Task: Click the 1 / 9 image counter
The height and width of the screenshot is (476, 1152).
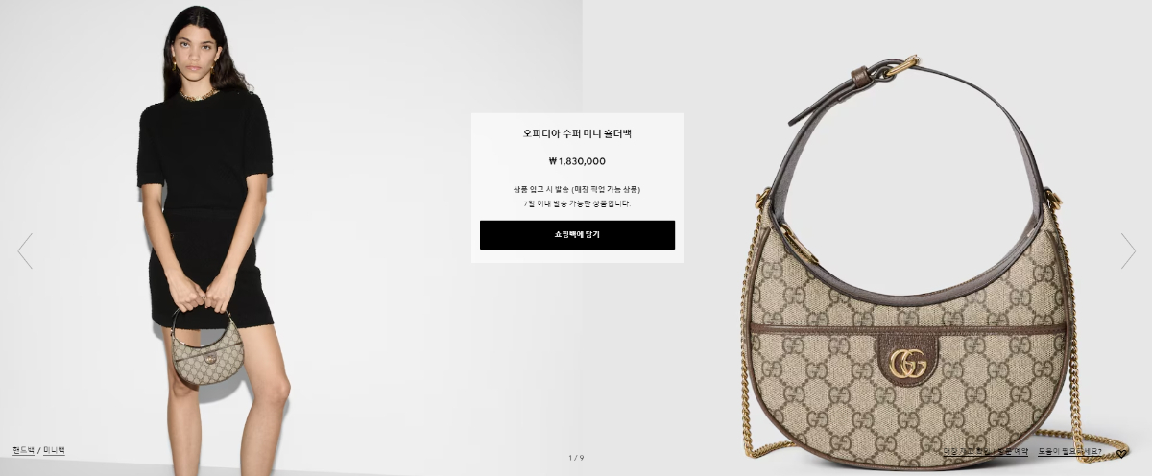Action: [x=576, y=458]
